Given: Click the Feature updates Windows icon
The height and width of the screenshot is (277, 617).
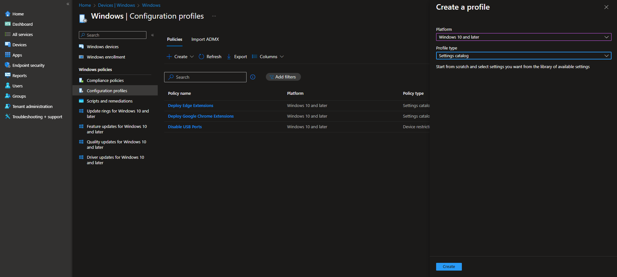Looking at the screenshot, I should [x=81, y=126].
